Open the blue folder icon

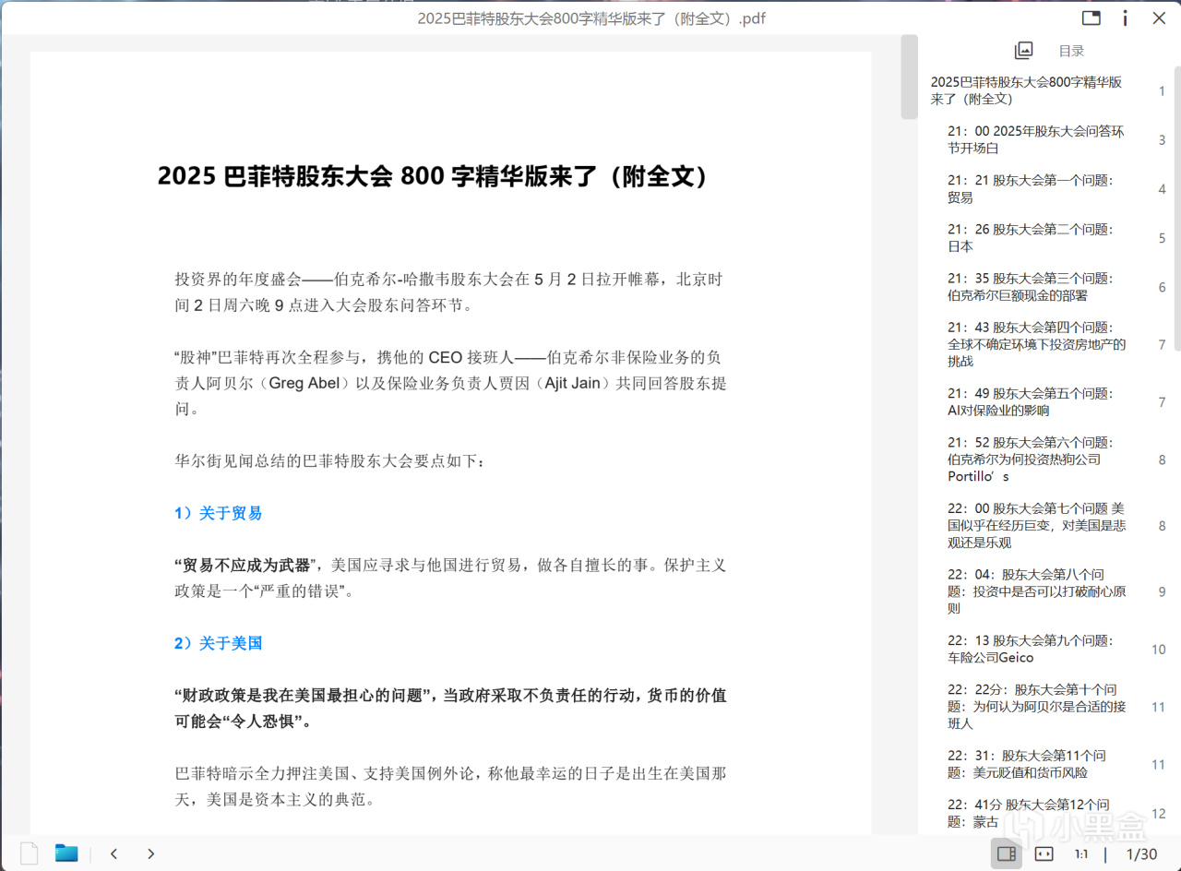[66, 853]
